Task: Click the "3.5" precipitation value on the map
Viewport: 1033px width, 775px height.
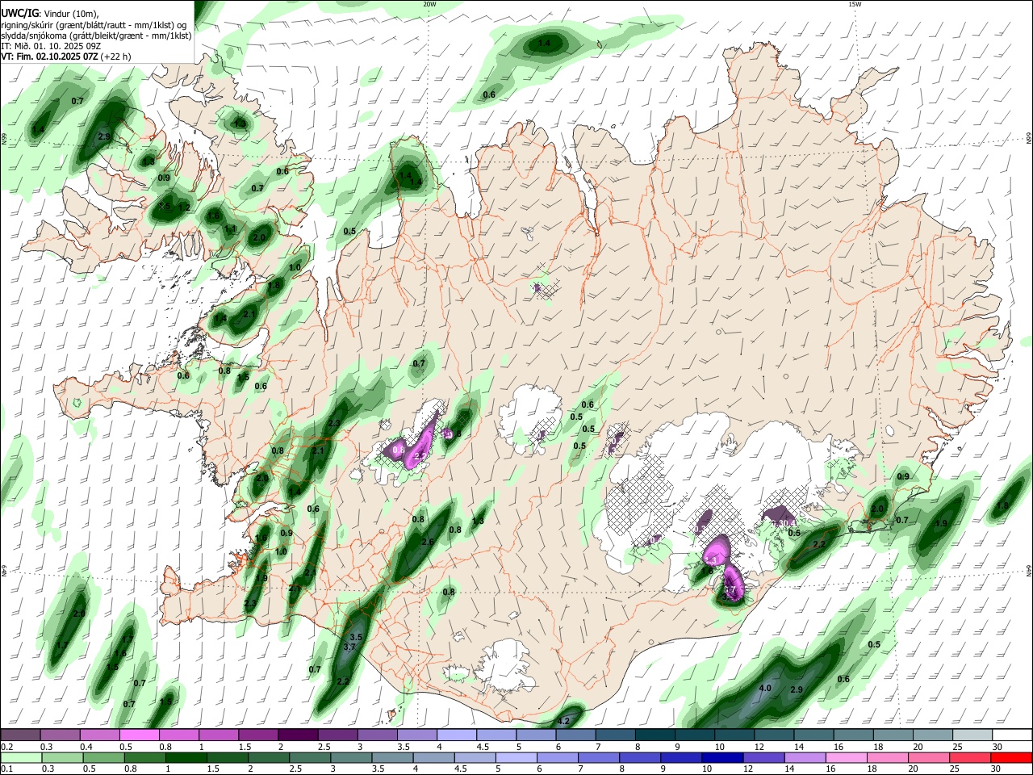Action: [356, 638]
